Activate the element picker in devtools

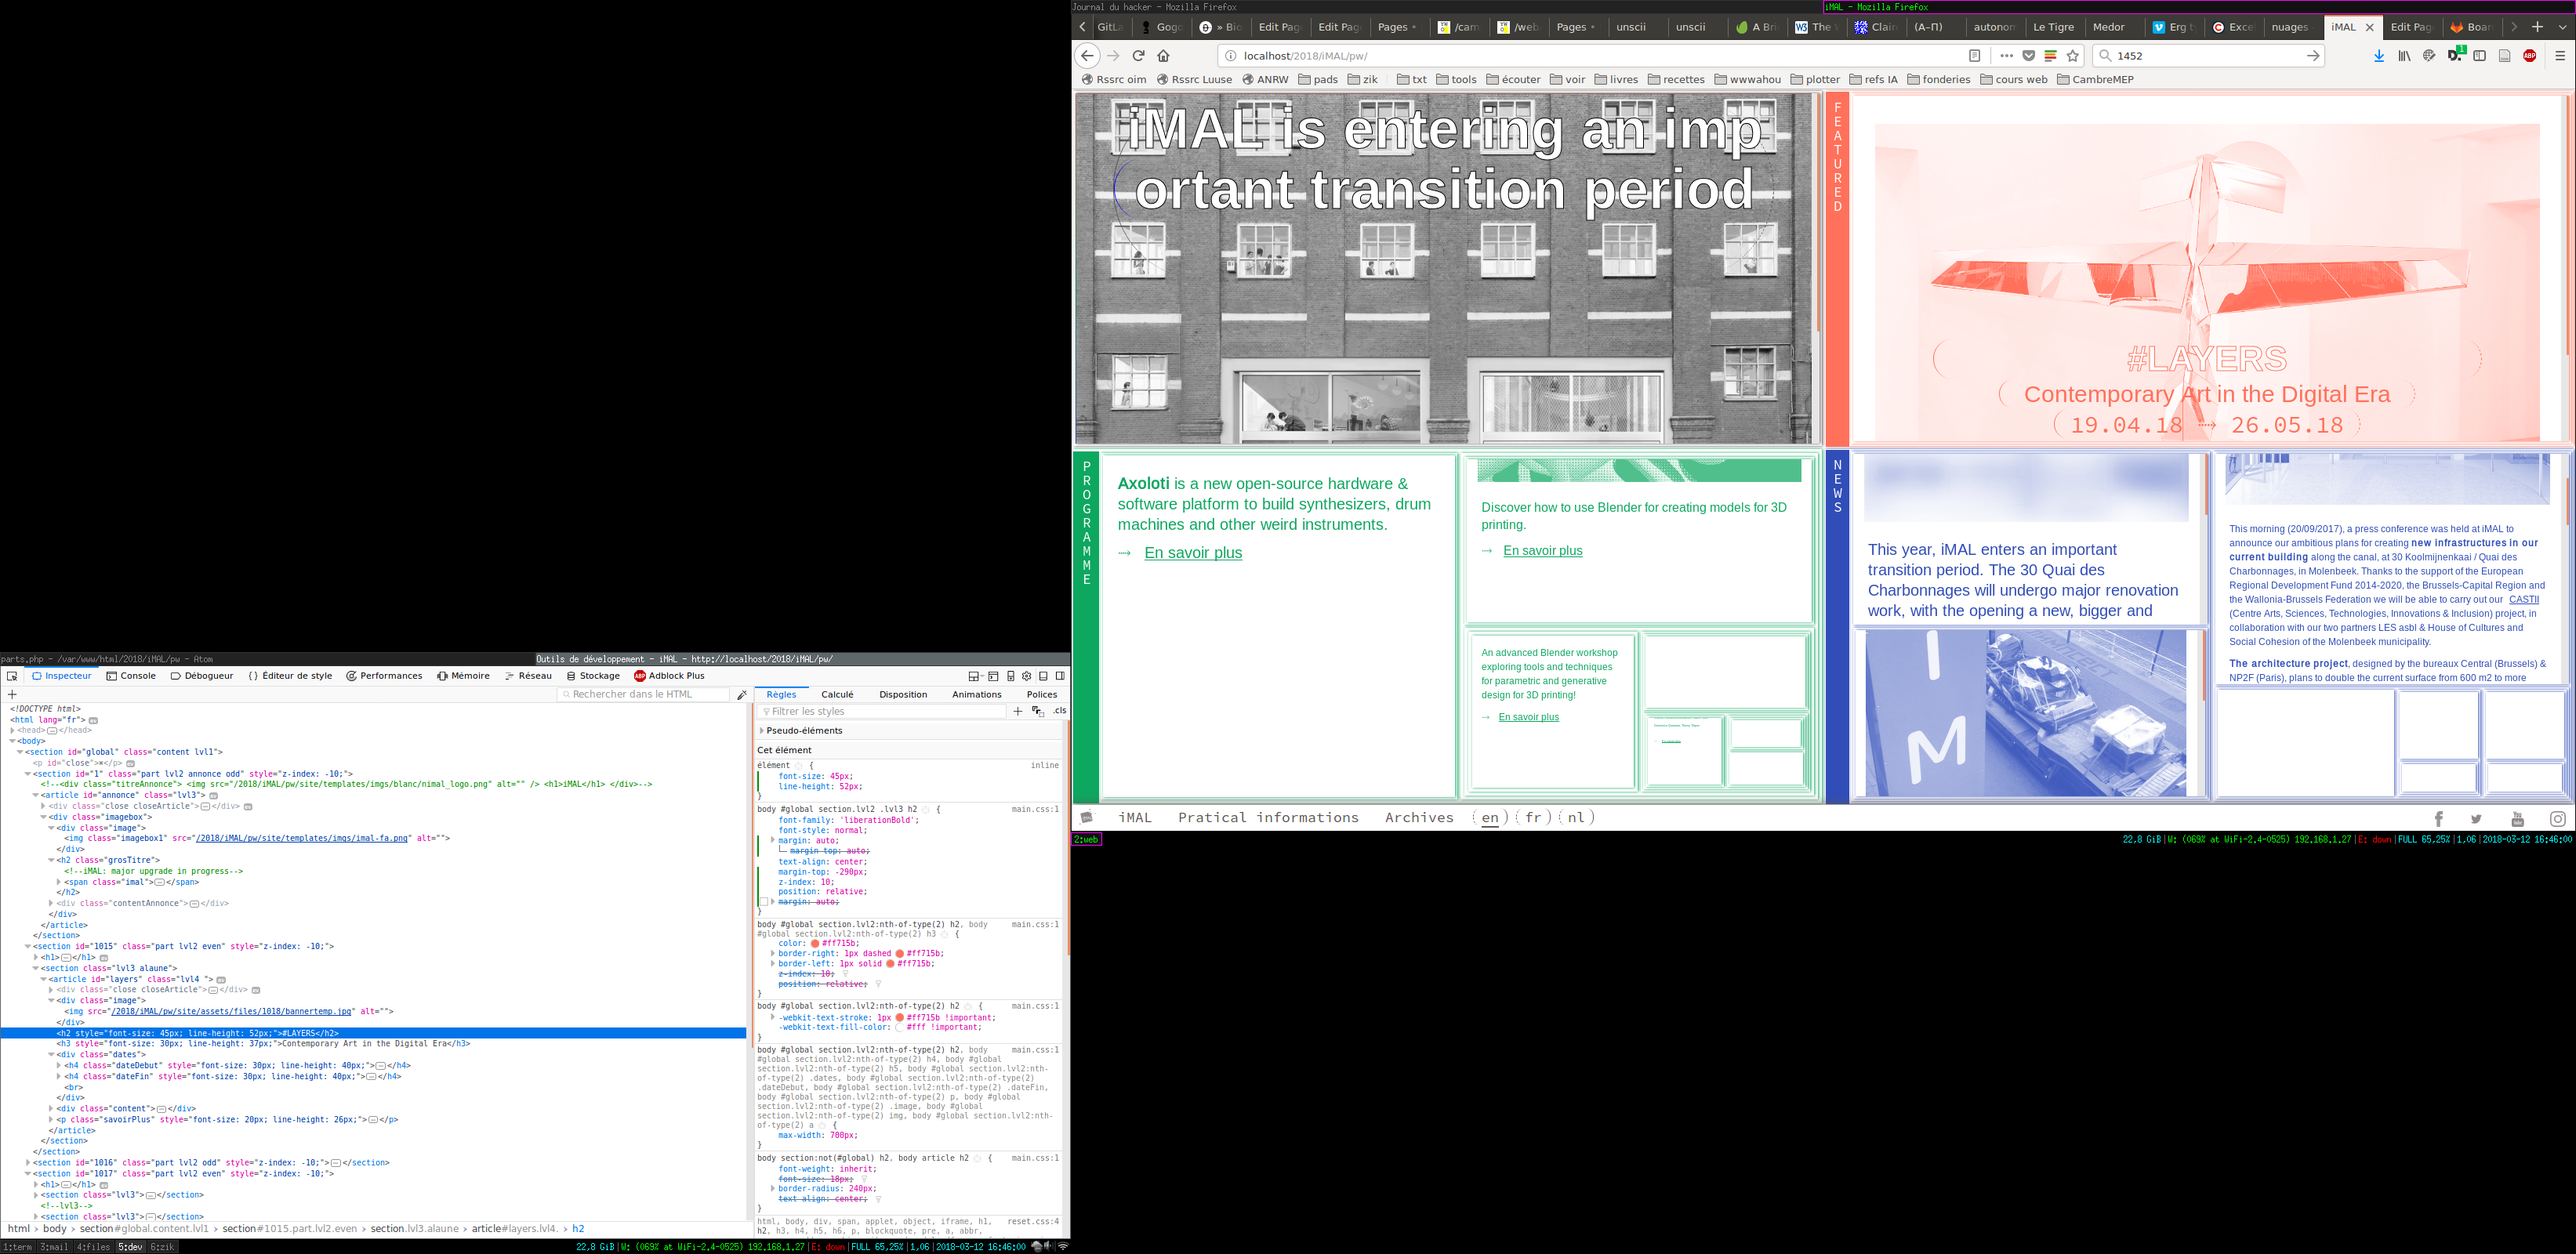point(12,676)
